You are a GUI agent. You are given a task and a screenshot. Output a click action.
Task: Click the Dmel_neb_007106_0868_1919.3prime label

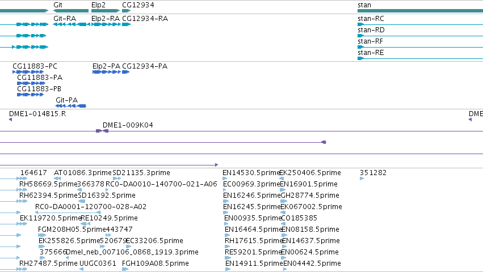pos(132,252)
